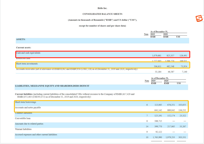
Task: Click the 'Accounts receivable' row description
Action: click(77, 69)
